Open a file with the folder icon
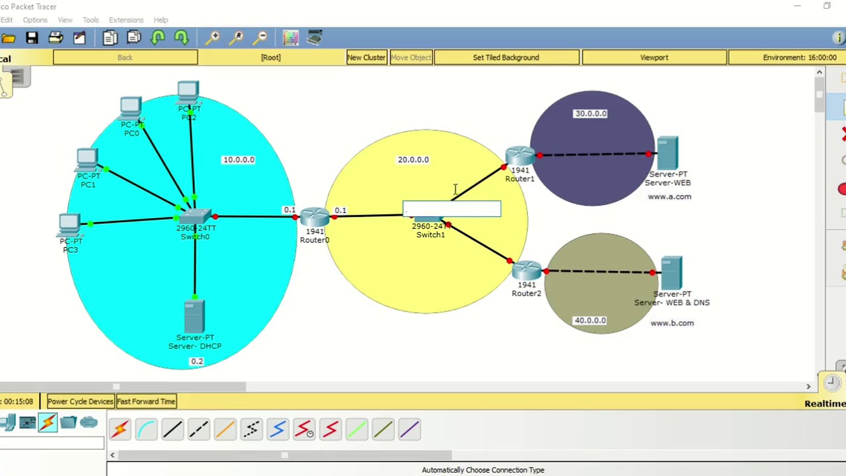 coord(8,38)
